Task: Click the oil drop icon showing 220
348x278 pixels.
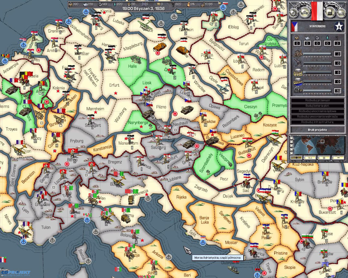Action: click(115, 4)
